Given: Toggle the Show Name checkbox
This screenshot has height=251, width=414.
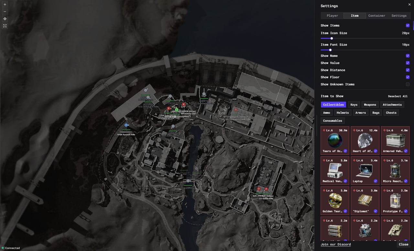Looking at the screenshot, I should 408,56.
